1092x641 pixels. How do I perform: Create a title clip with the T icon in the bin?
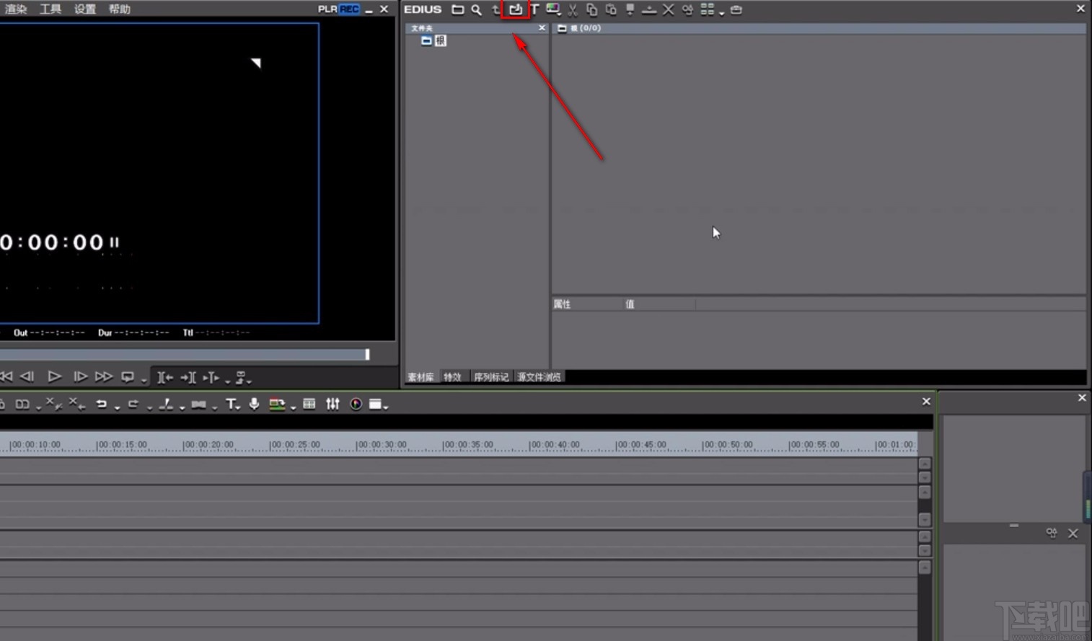(x=534, y=9)
